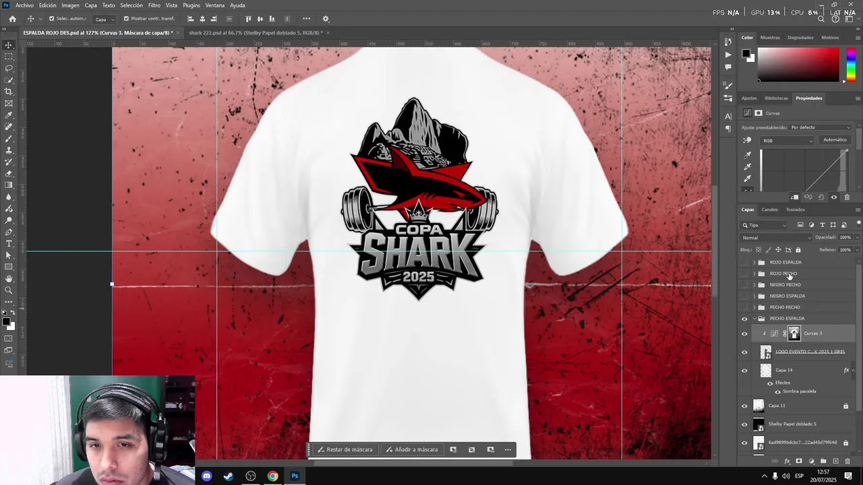Select the Clone Stamp tool
The width and height of the screenshot is (863, 485).
[x=9, y=150]
